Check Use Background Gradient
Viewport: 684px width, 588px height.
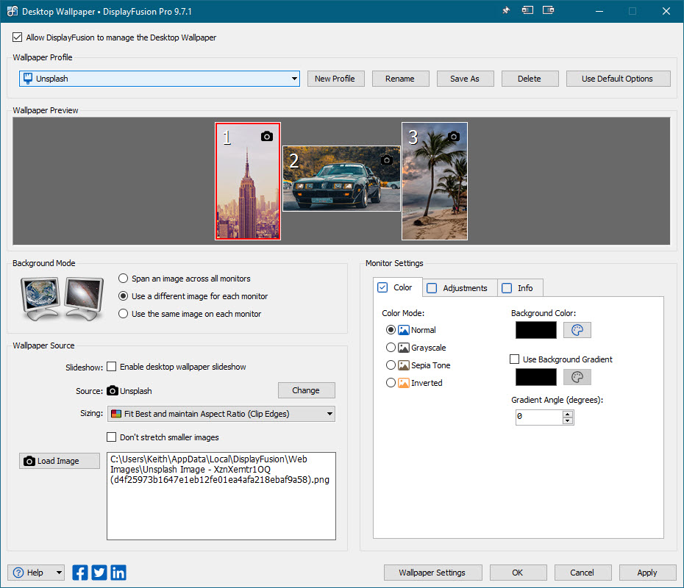[x=515, y=359]
